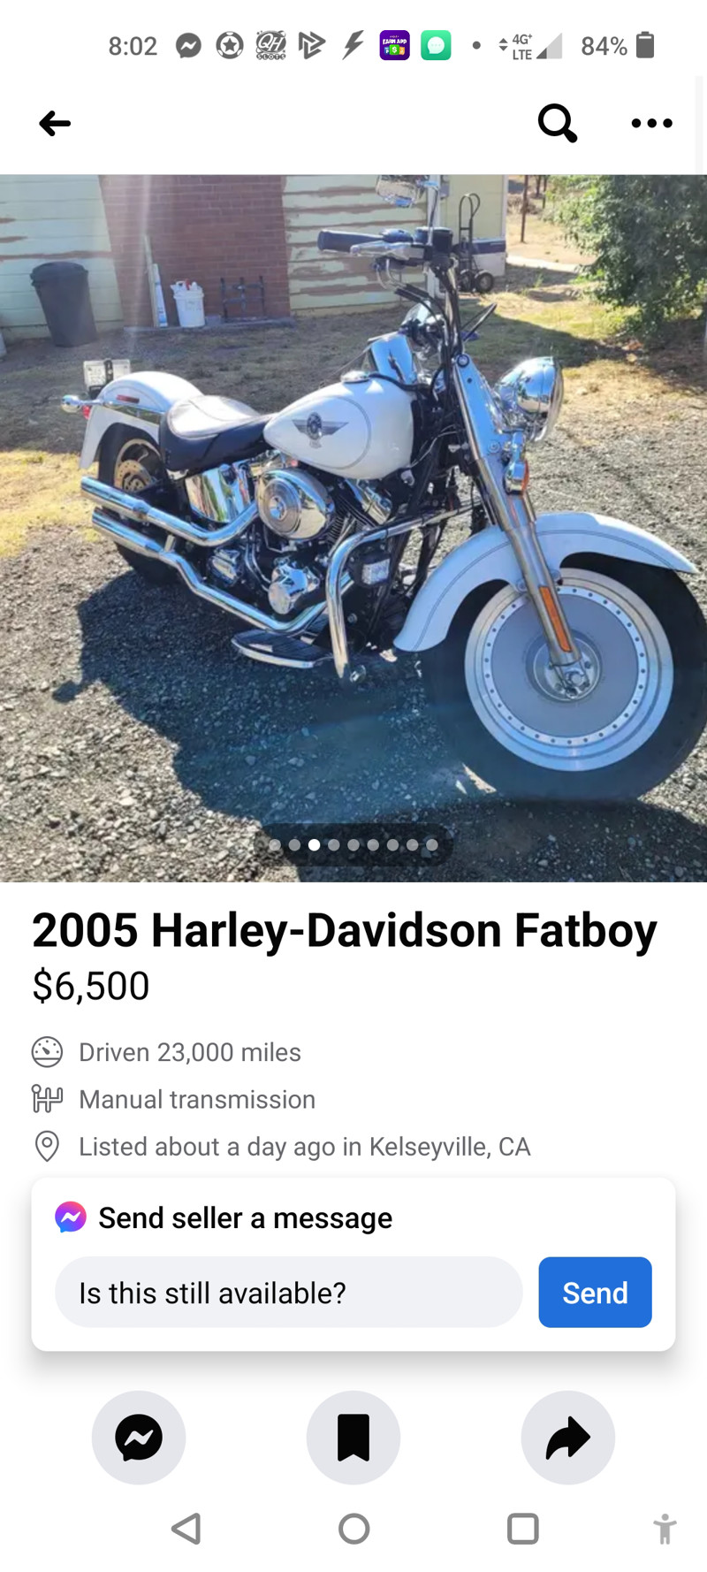The width and height of the screenshot is (707, 1572).
Task: Tap the Messenger button below the listing
Action: coord(139,1437)
